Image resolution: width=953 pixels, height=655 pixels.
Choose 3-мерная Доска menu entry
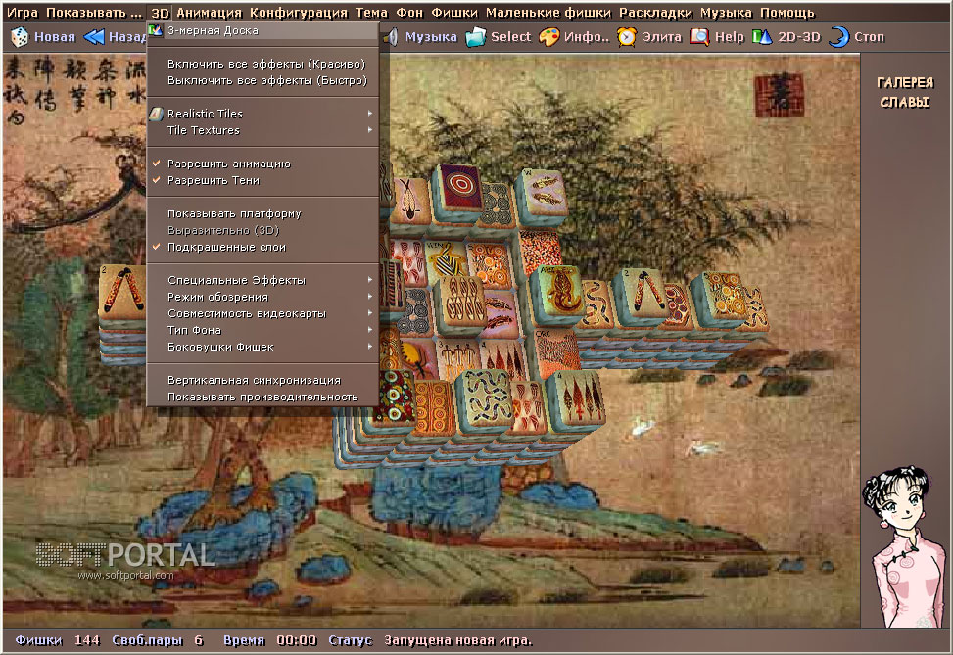pos(262,30)
